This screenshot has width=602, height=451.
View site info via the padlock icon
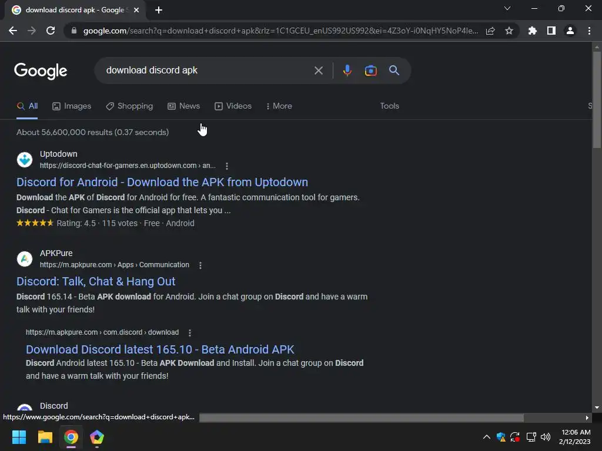(74, 31)
